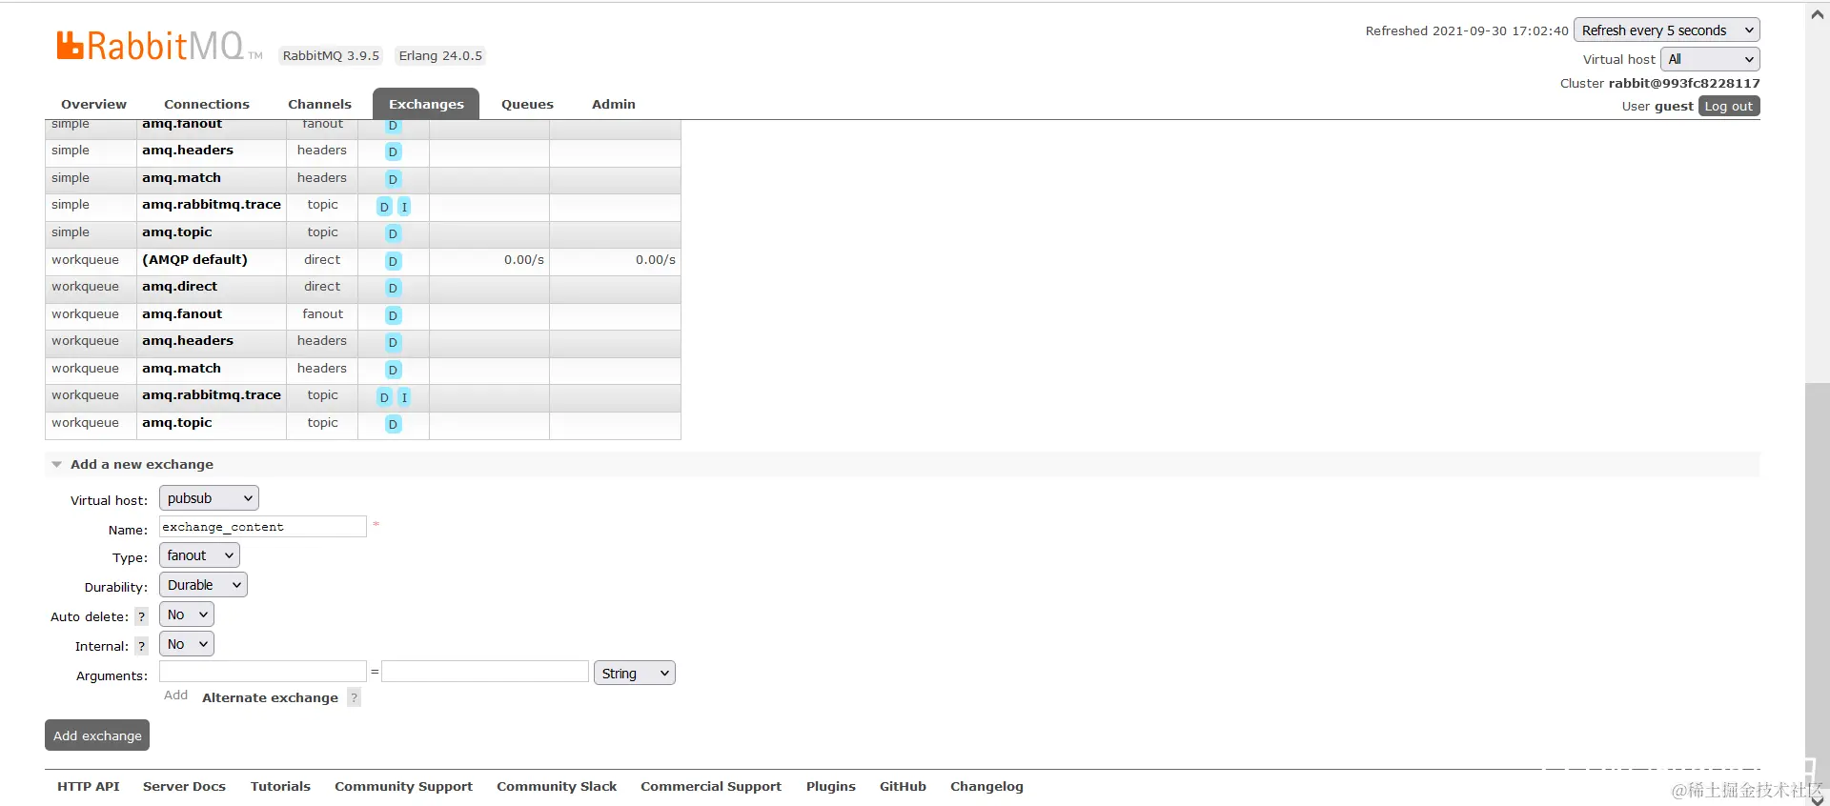Open the simple amq.match exchange

(181, 177)
